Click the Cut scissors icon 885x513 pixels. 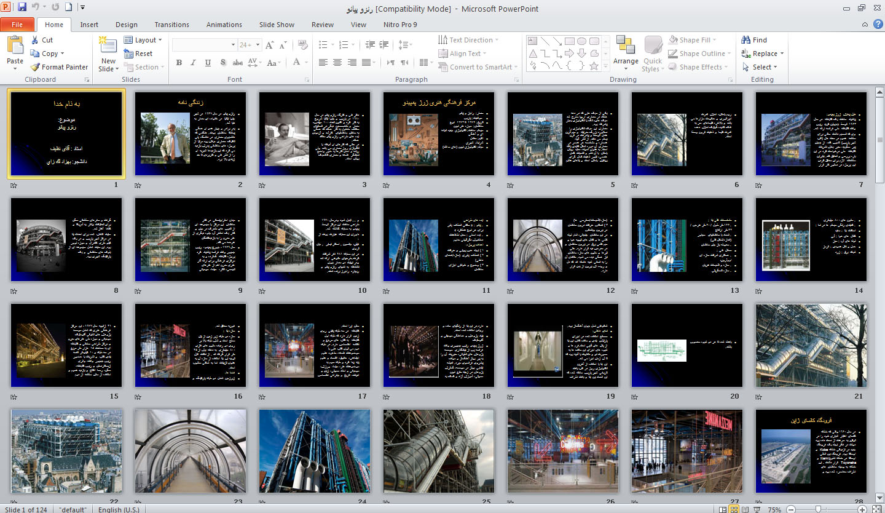point(33,40)
